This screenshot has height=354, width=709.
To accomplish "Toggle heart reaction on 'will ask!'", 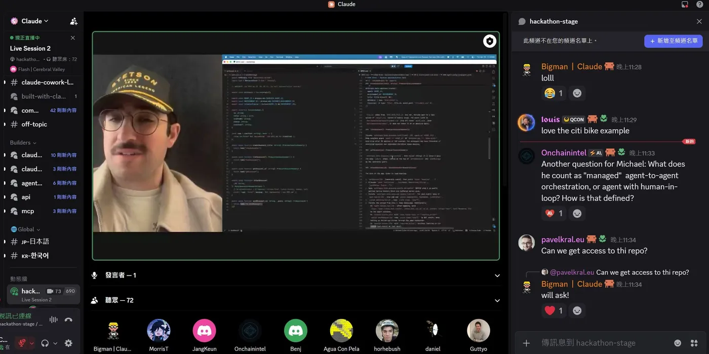I will [x=554, y=310].
